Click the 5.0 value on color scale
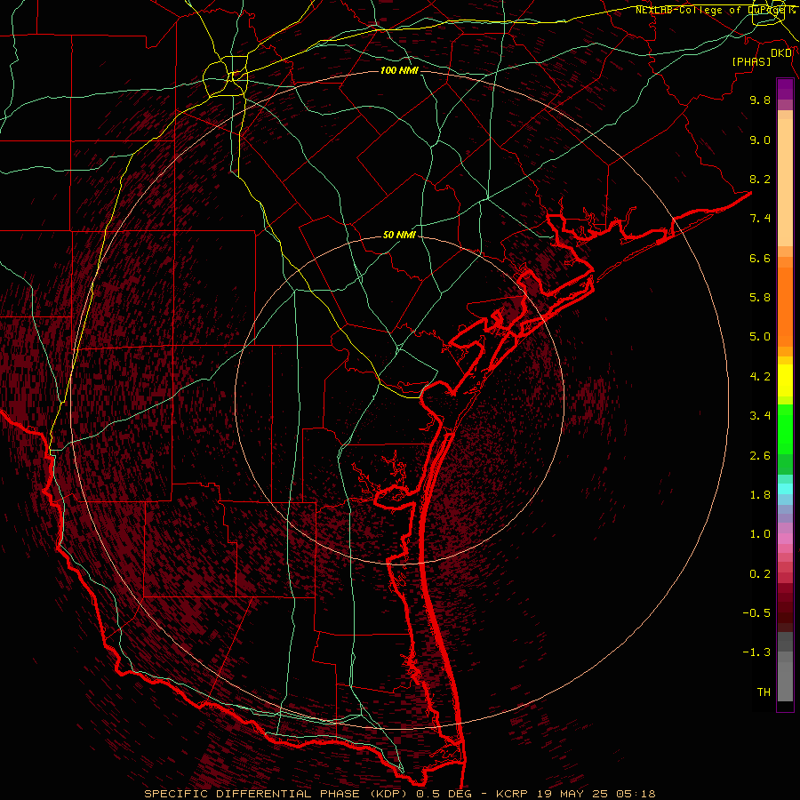 pyautogui.click(x=760, y=337)
